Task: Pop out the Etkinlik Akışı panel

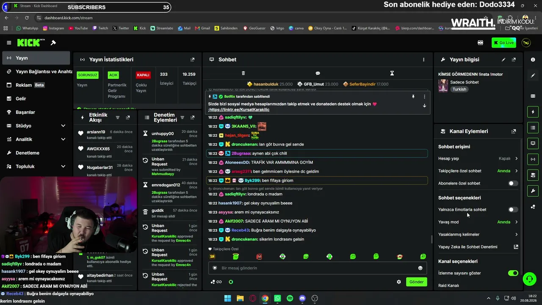Action: 128,117
